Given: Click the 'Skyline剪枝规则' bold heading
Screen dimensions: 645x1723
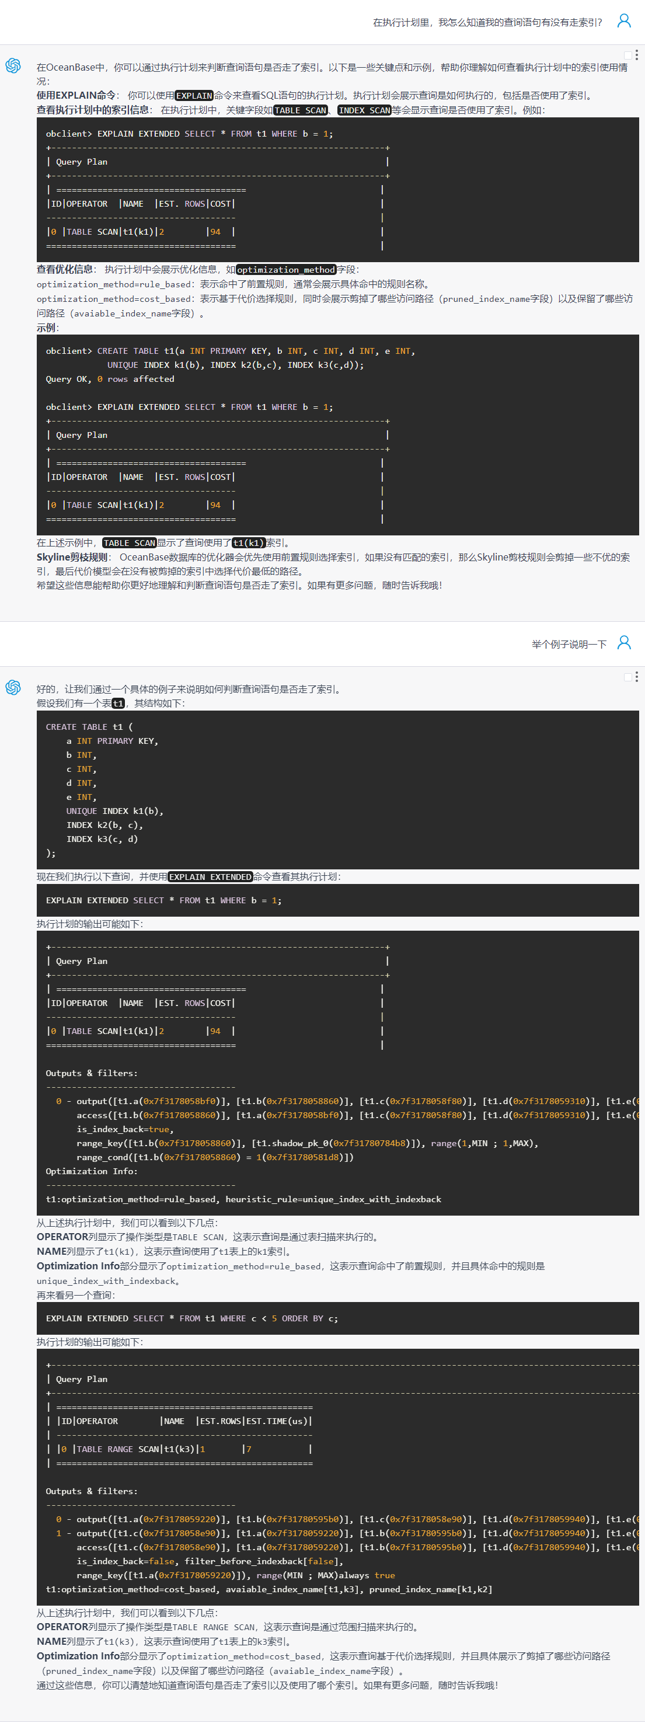Looking at the screenshot, I should coord(72,557).
